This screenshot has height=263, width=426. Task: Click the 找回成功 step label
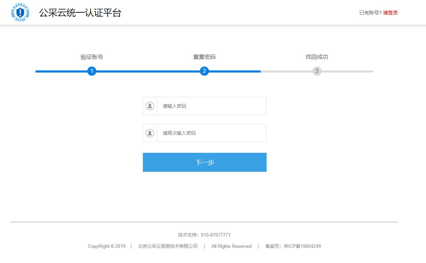pyautogui.click(x=317, y=57)
